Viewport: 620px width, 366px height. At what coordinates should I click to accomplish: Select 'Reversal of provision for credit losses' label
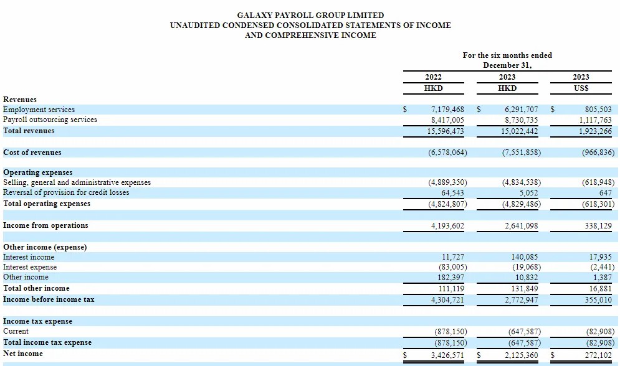click(66, 192)
